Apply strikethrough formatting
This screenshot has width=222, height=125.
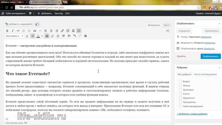(18, 31)
